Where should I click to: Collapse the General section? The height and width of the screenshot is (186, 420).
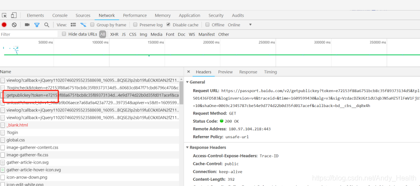click(x=187, y=82)
